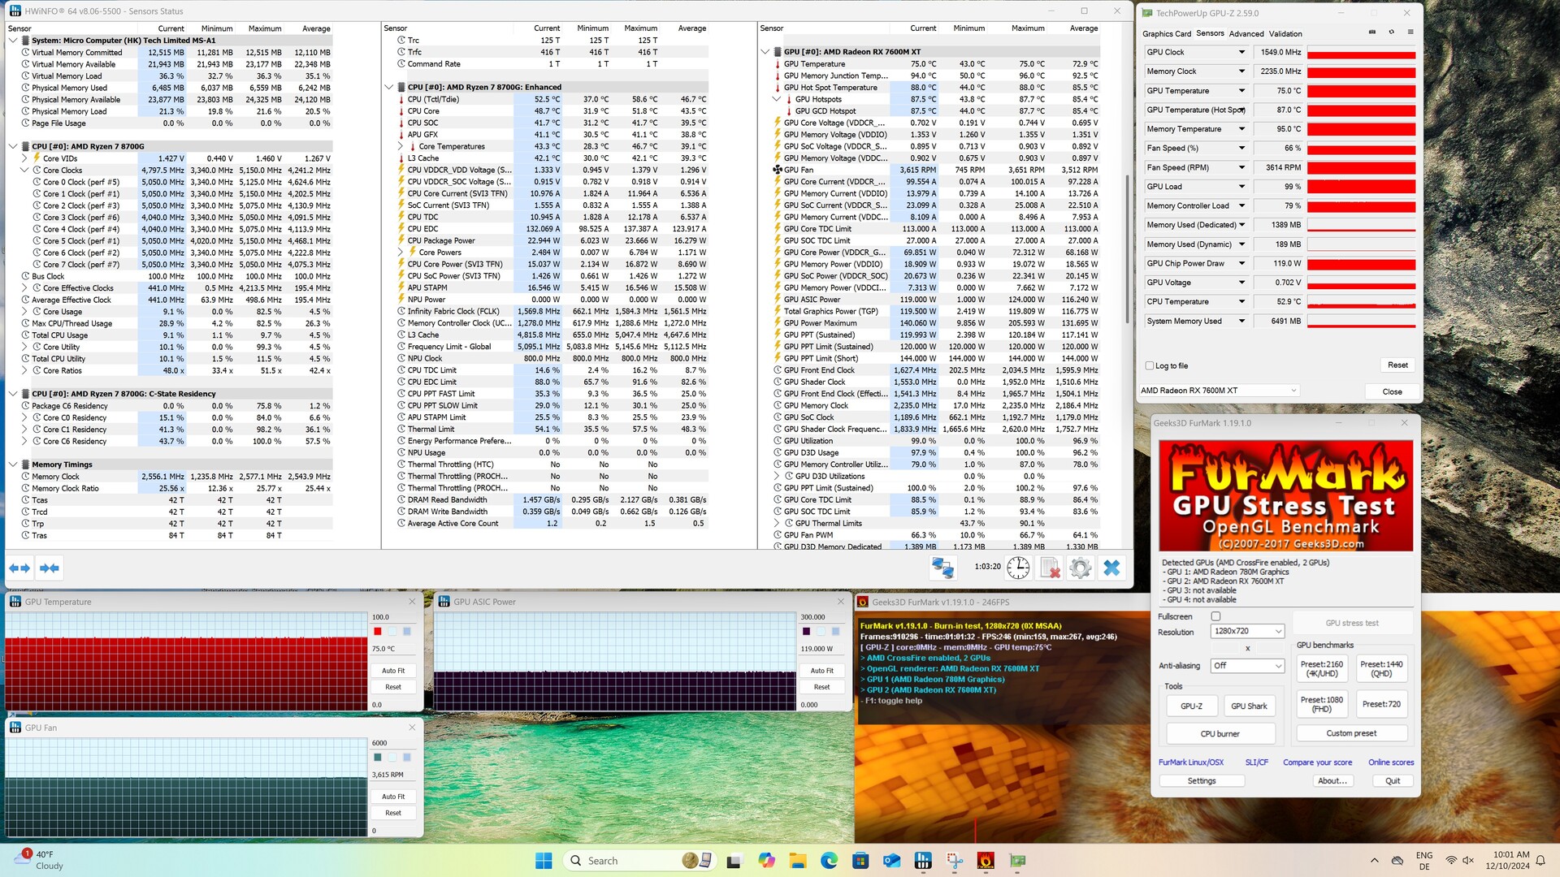
Task: Click the red color swatch in GPU Temperature graph
Action: [x=377, y=631]
